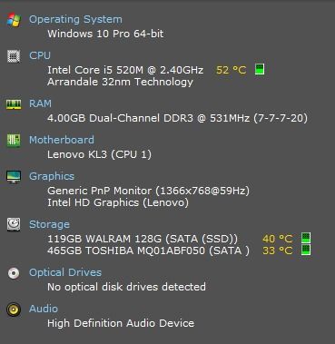This screenshot has width=335, height=344.
Task: Open the Storage section heading
Action: tap(49, 224)
